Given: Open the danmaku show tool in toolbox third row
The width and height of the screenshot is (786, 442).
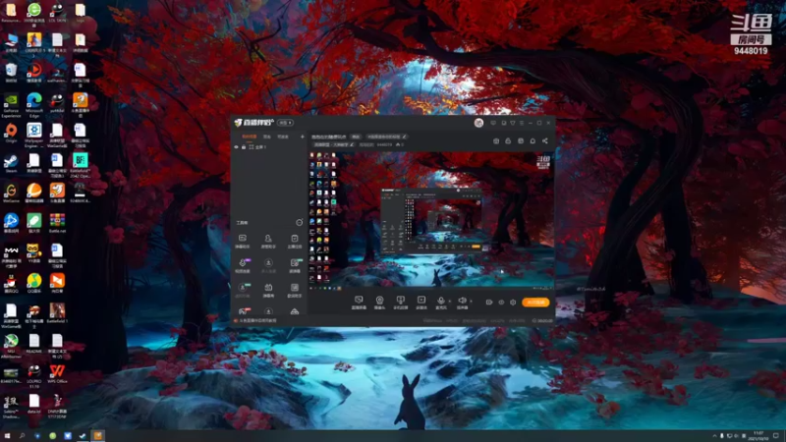Looking at the screenshot, I should [x=268, y=290].
